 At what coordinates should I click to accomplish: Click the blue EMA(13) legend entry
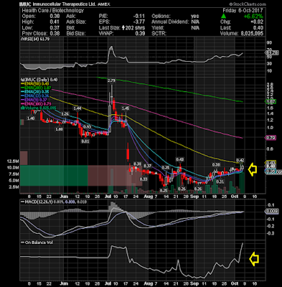[35, 96]
